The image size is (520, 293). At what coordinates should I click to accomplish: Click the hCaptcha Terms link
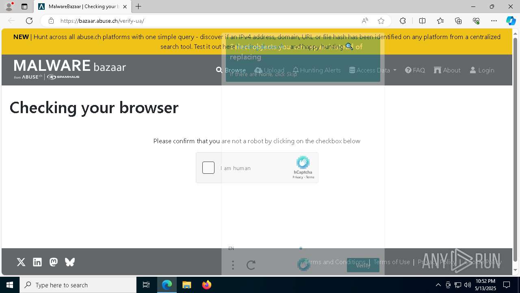[x=310, y=177]
